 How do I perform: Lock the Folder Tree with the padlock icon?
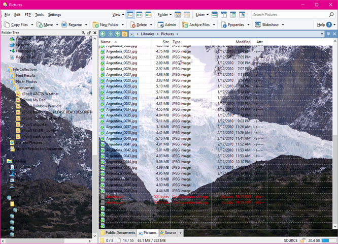tap(89, 33)
